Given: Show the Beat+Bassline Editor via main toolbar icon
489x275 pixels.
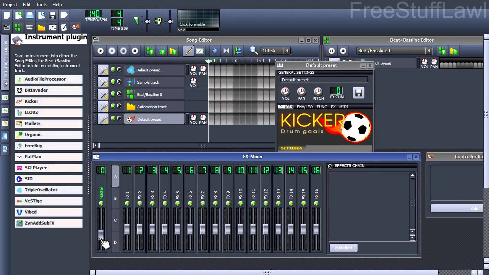Looking at the screenshot, I should tap(18, 27).
